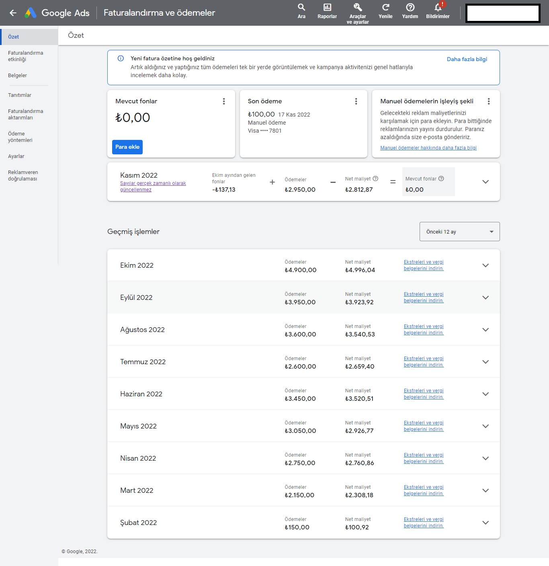Click the Google Ads logo
The height and width of the screenshot is (566, 549).
click(x=57, y=13)
